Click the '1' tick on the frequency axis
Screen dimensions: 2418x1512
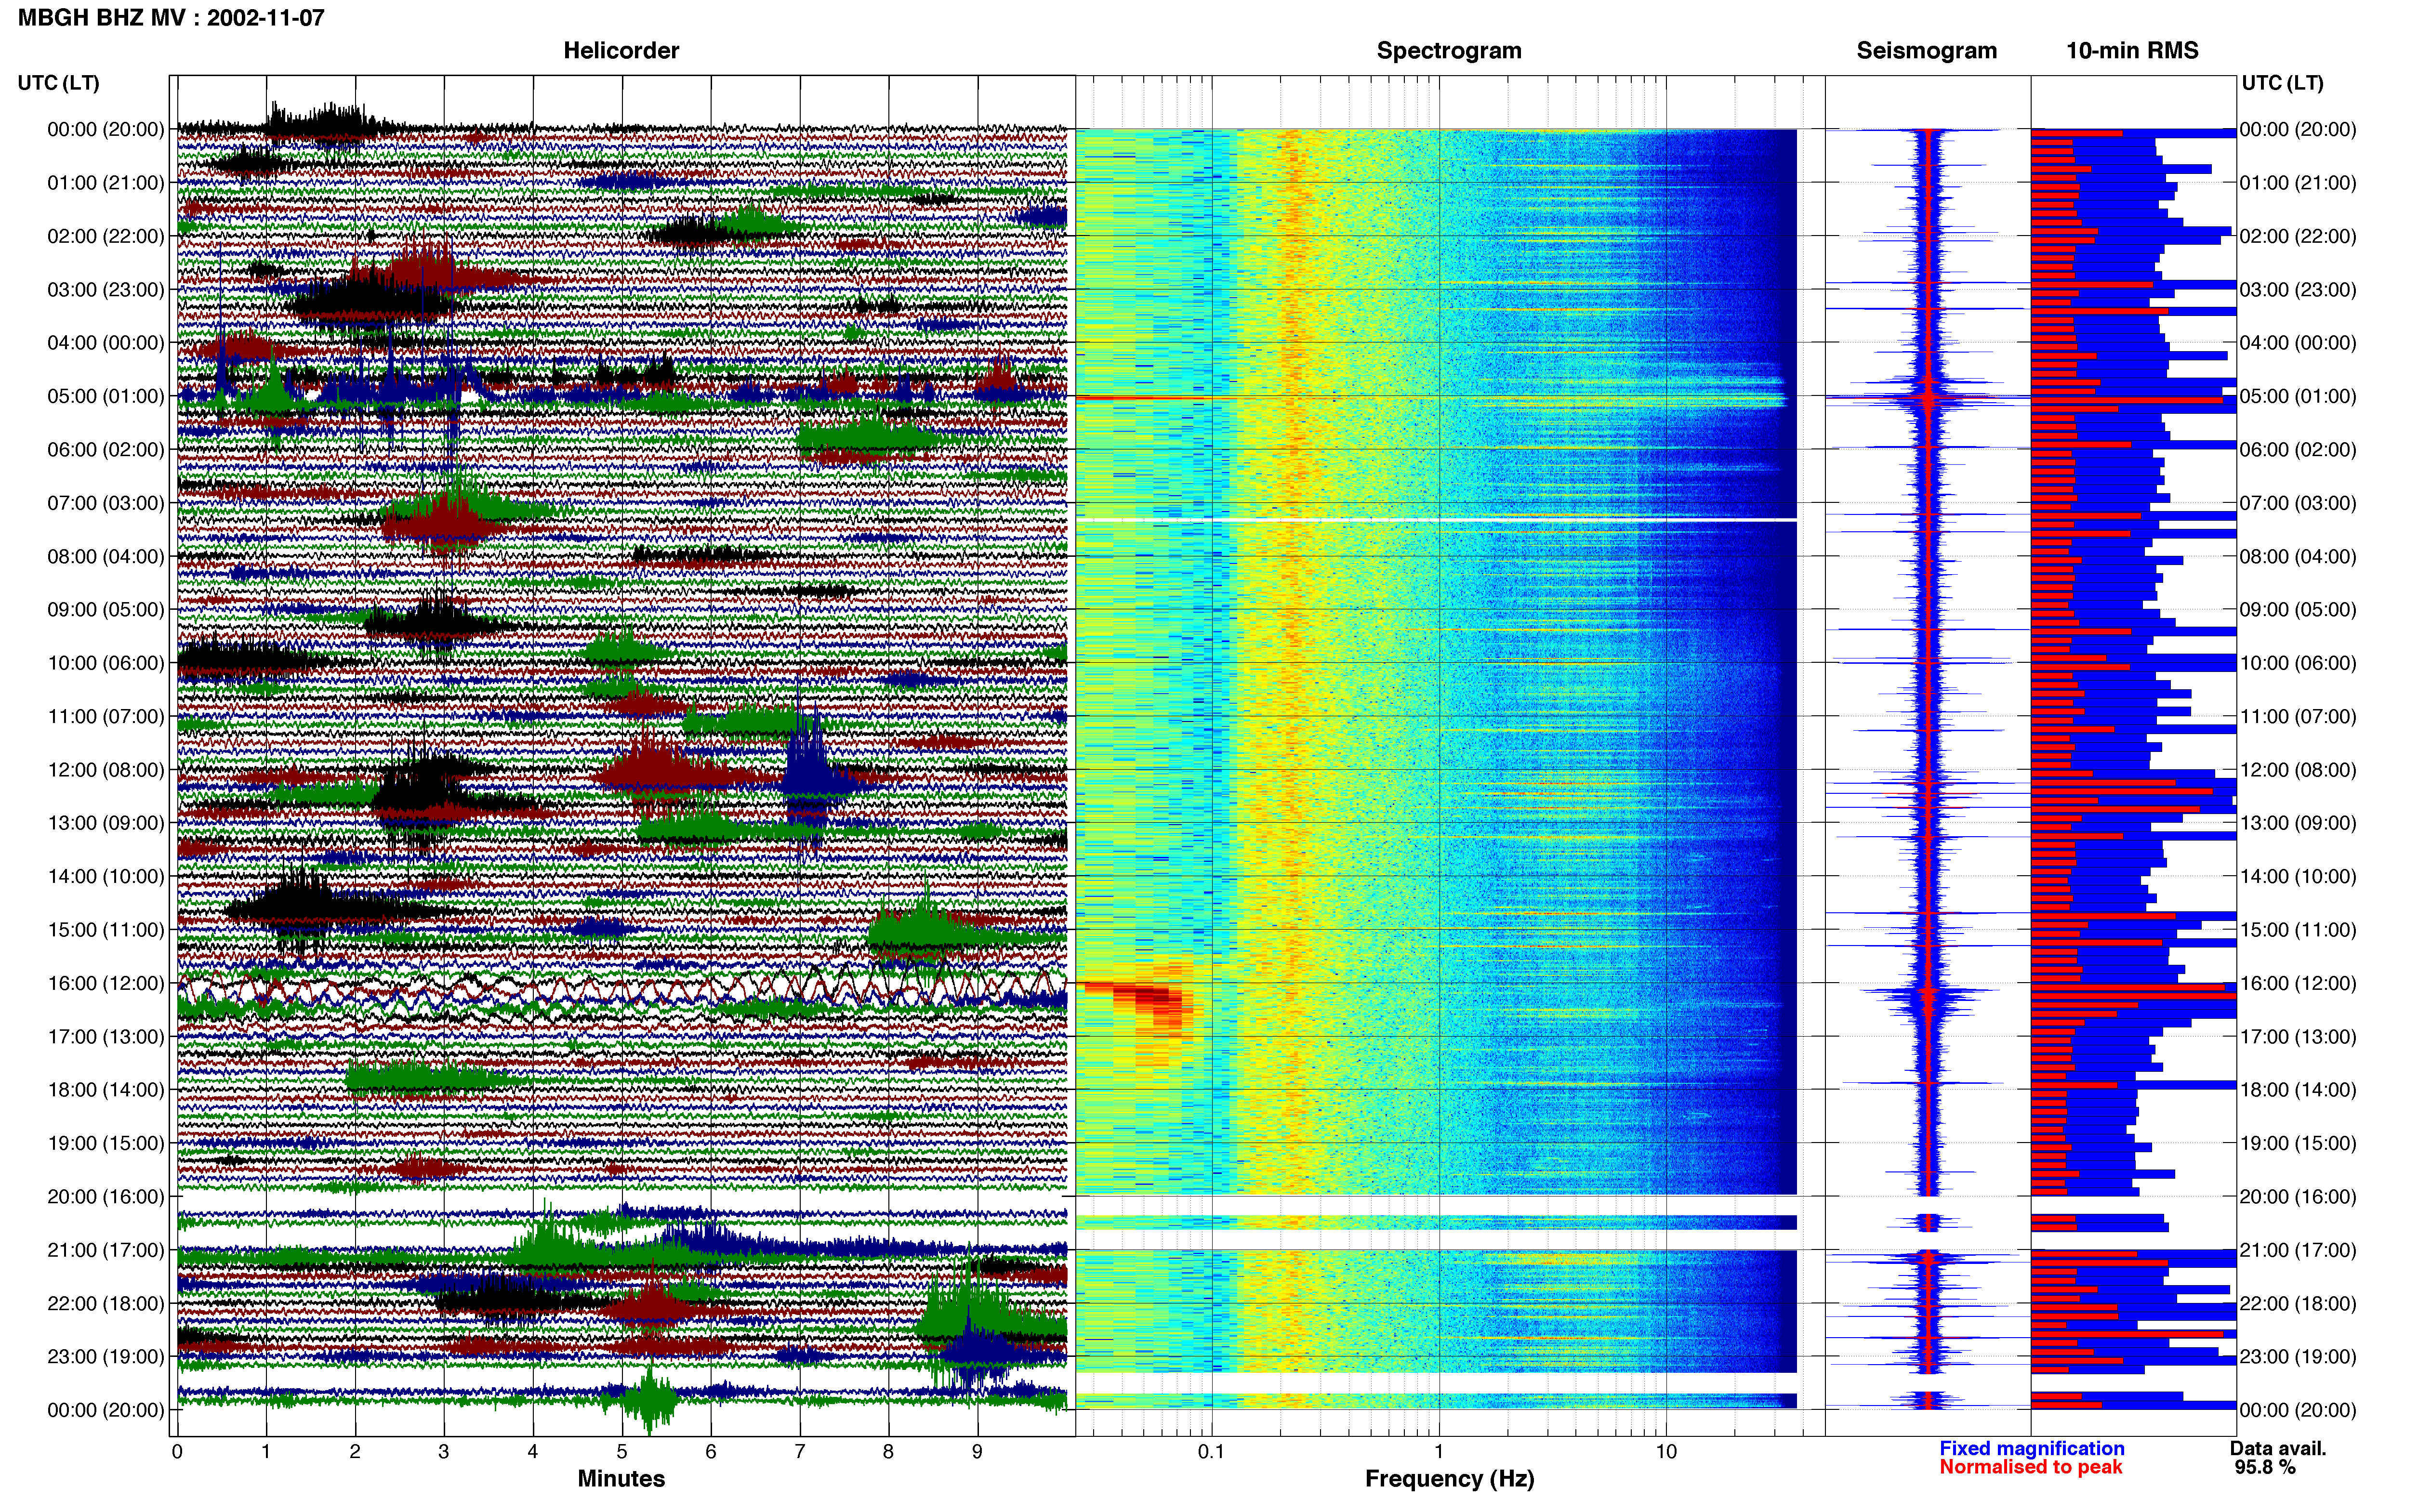(1439, 1452)
